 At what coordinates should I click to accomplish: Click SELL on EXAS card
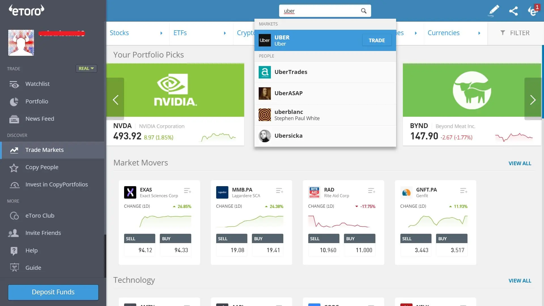(x=140, y=245)
